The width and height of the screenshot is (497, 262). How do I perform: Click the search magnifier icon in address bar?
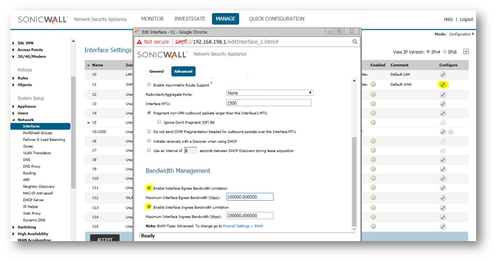tap(355, 42)
